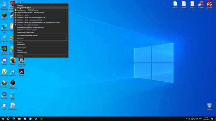The width and height of the screenshot is (216, 121).
Task: Choose Добавить в архив и отправить по e-mail...
Action: 41,20
